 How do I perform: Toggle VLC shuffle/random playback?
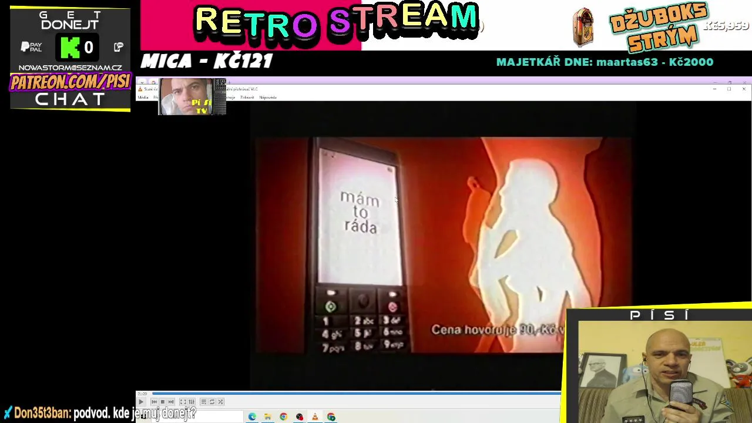tap(220, 402)
